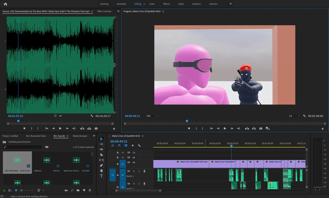Toggle snap in timeline magnet

point(119,146)
